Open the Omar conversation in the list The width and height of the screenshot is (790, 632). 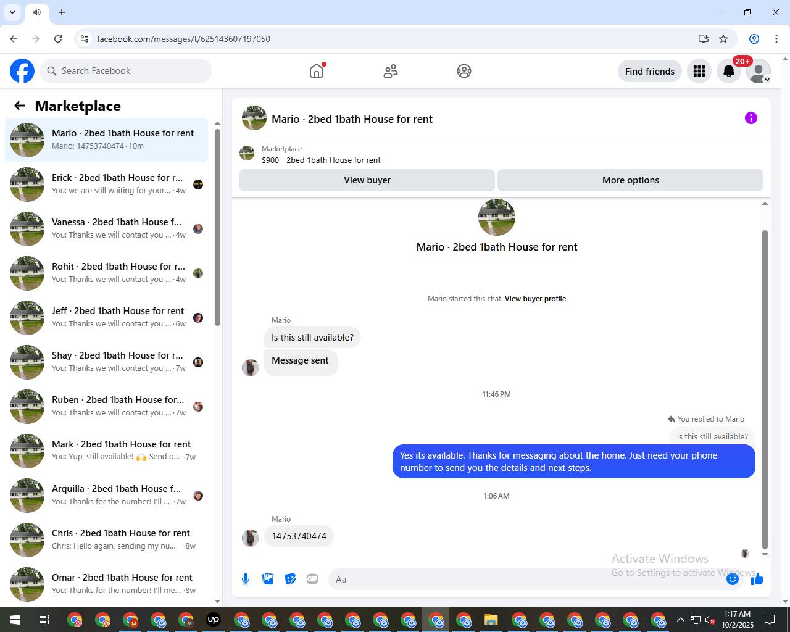click(x=106, y=584)
